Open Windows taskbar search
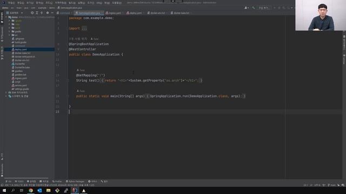Screen dimensions: 346x194 pos(13,190)
